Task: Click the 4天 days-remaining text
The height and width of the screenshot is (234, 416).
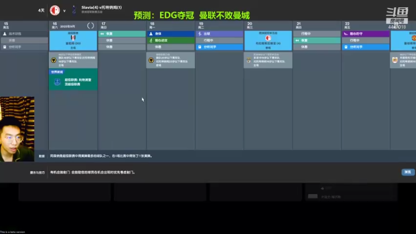Action: [x=41, y=10]
